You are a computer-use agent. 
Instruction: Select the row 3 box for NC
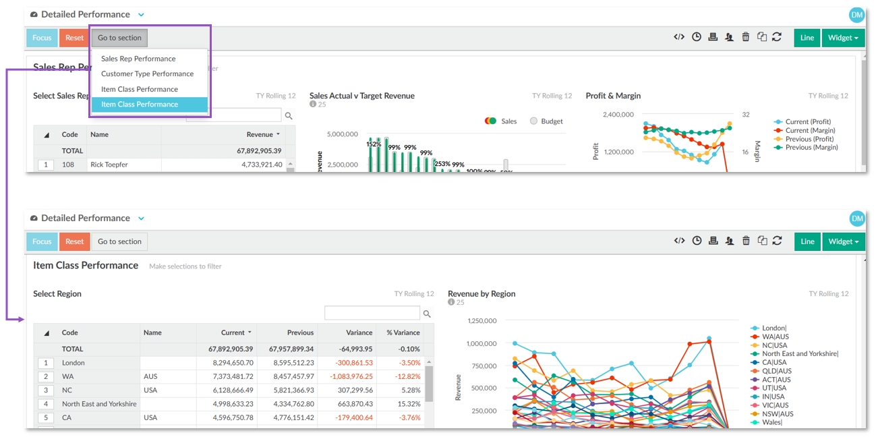[x=46, y=390]
